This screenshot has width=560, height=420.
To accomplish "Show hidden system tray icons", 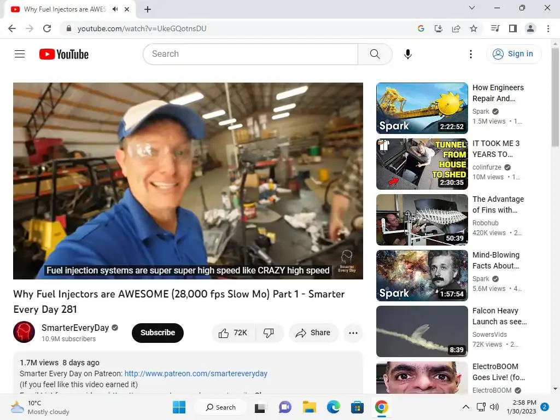I will 466,407.
